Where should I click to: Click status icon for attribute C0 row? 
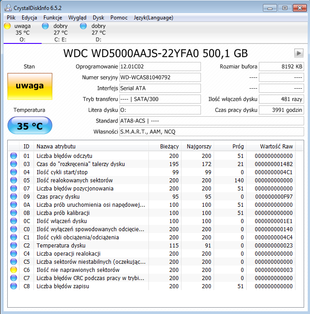coord(14,229)
